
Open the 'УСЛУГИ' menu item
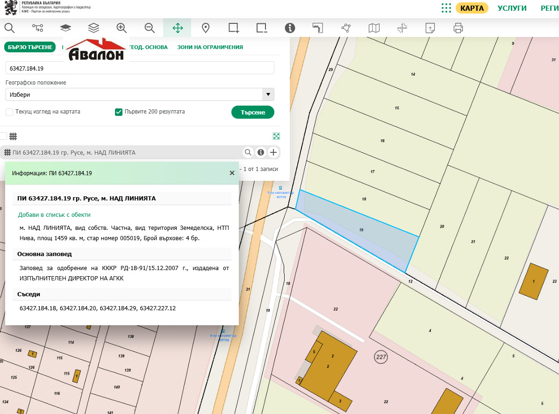point(512,8)
